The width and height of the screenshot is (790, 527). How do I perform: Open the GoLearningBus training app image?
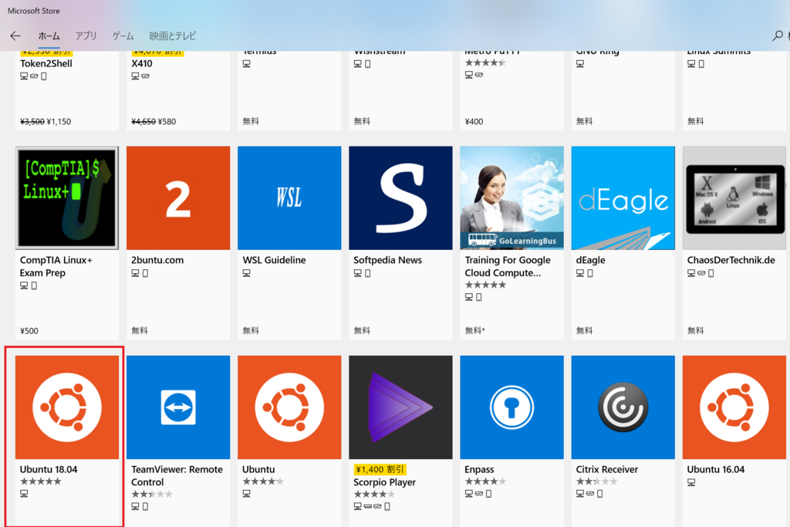512,198
